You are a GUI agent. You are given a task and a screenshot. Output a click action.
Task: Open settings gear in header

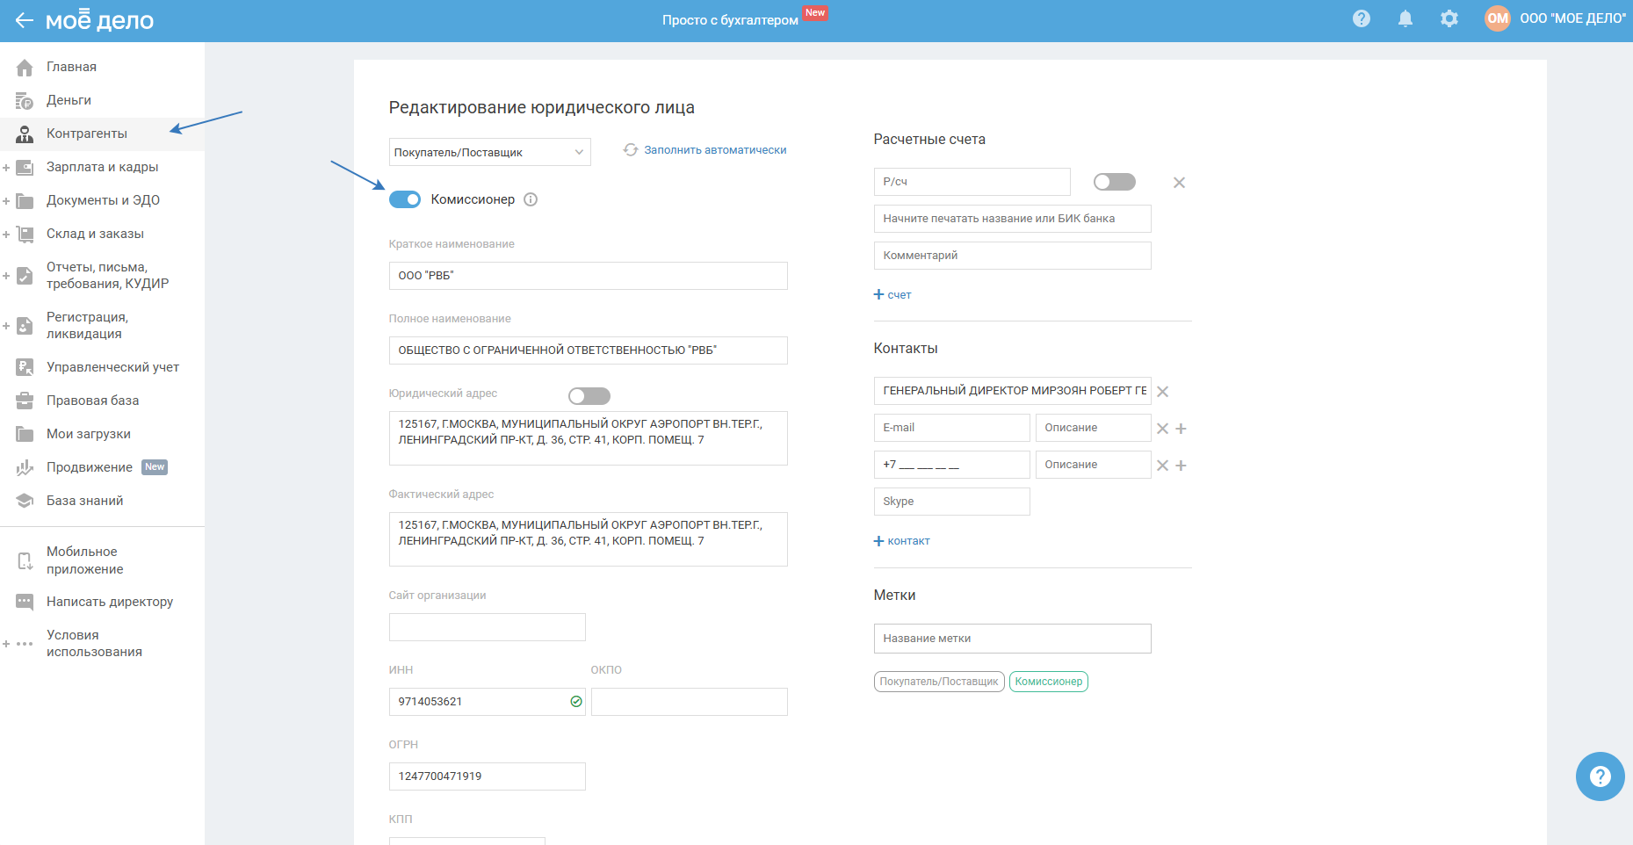1449,18
